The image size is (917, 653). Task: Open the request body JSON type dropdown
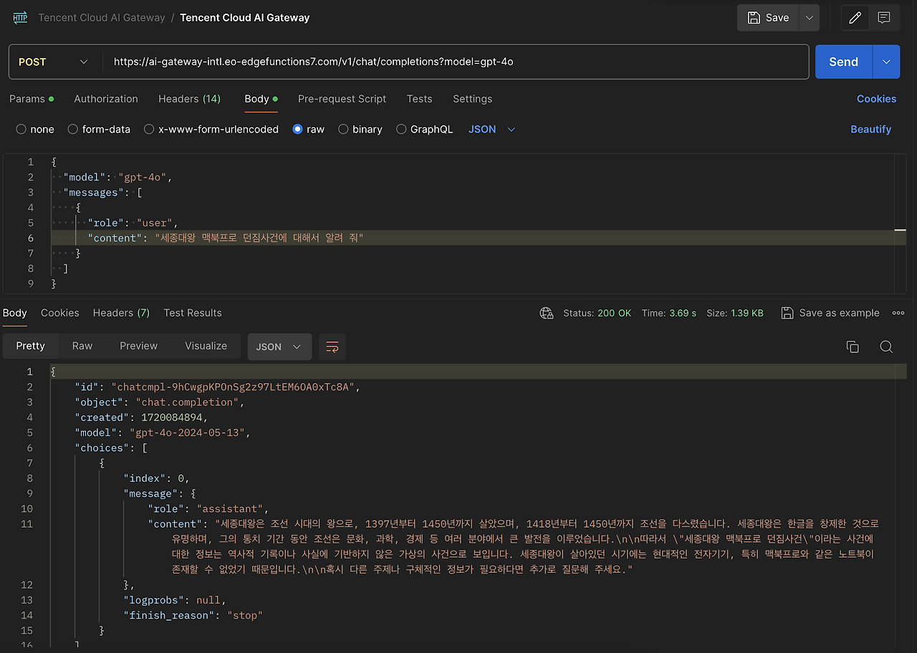tap(491, 130)
